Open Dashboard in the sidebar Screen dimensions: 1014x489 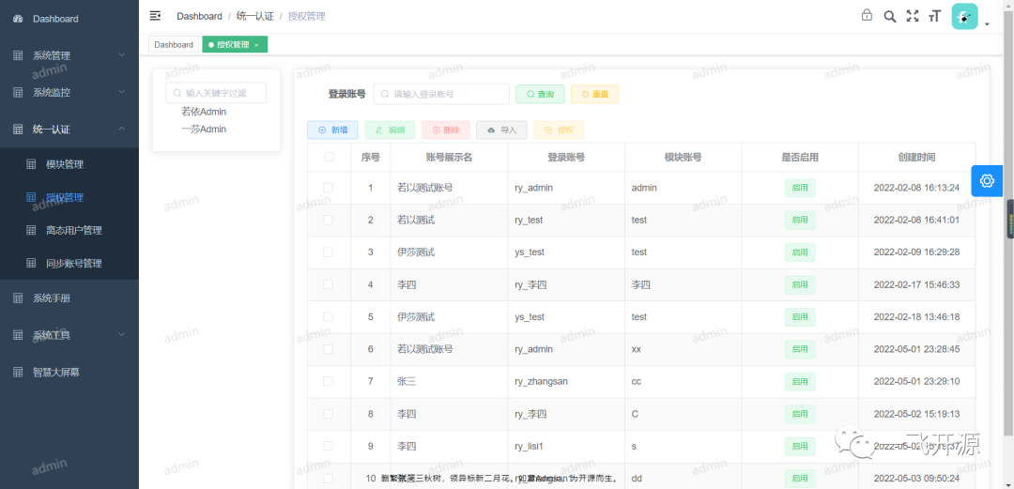(69, 19)
